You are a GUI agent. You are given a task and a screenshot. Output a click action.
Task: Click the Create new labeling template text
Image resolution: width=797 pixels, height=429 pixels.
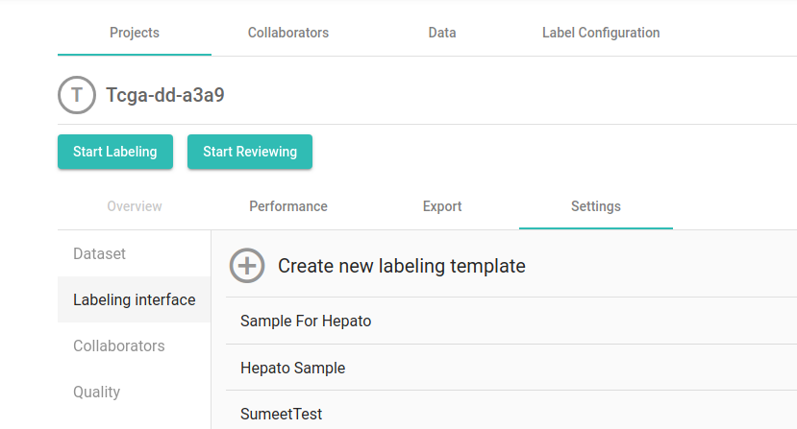pyautogui.click(x=402, y=266)
